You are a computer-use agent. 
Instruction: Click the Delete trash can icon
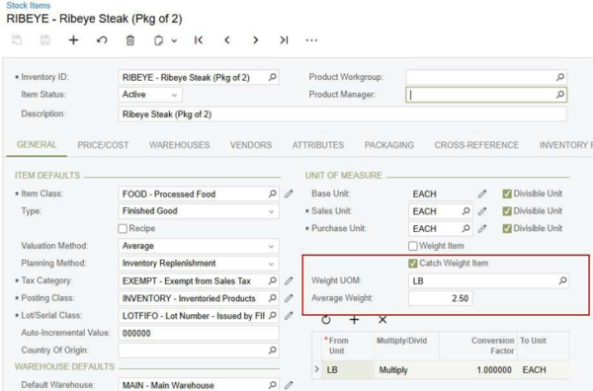[x=130, y=40]
